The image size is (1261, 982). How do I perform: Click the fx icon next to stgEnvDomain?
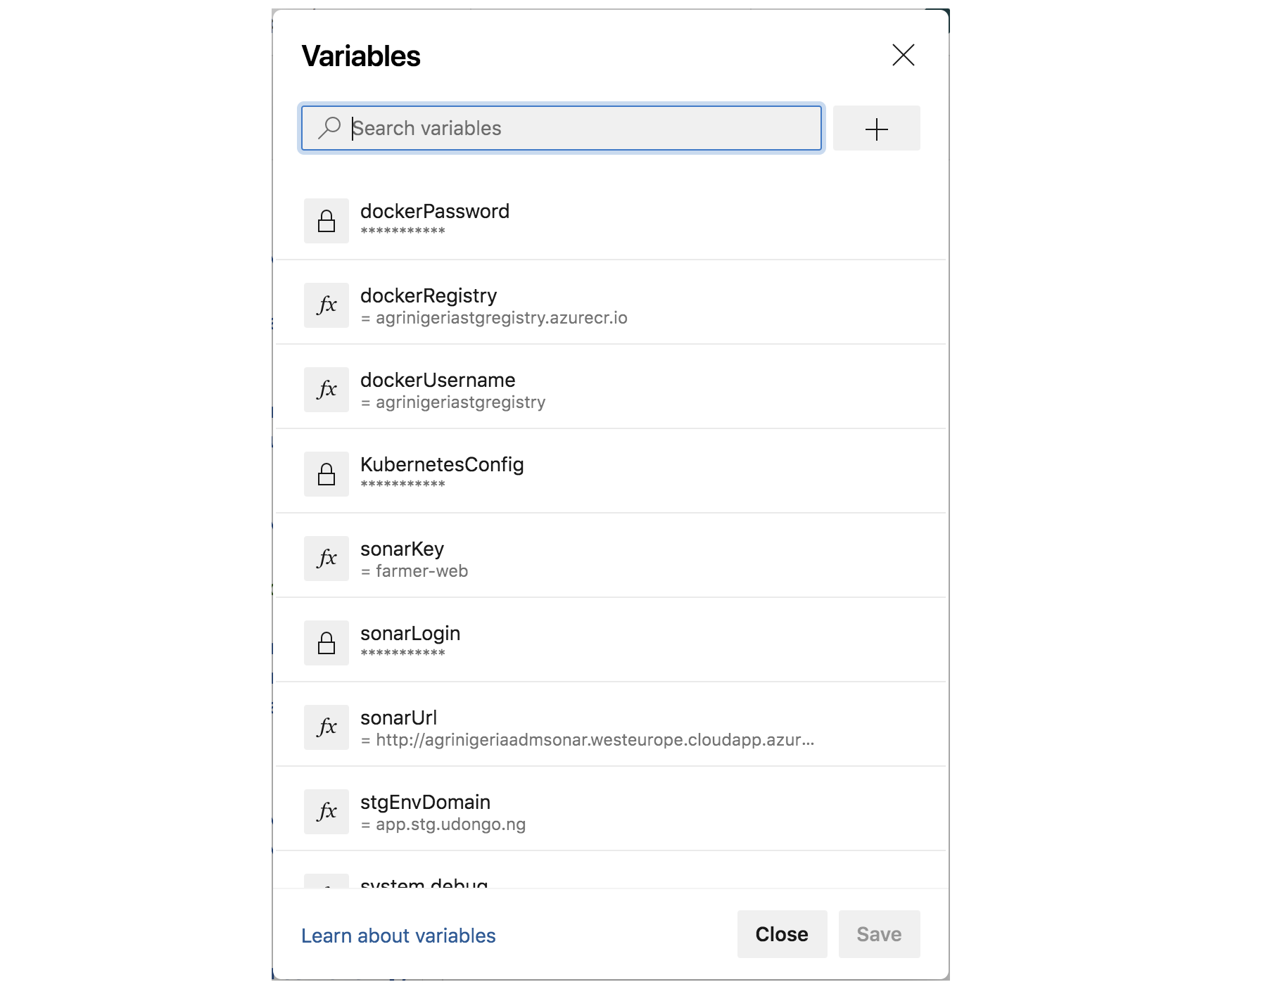(326, 810)
